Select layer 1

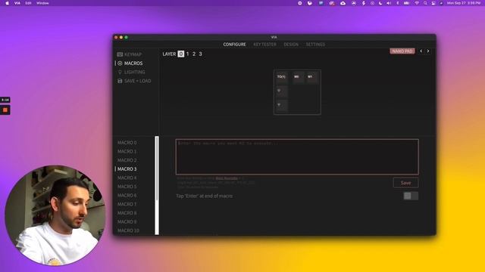click(x=187, y=54)
